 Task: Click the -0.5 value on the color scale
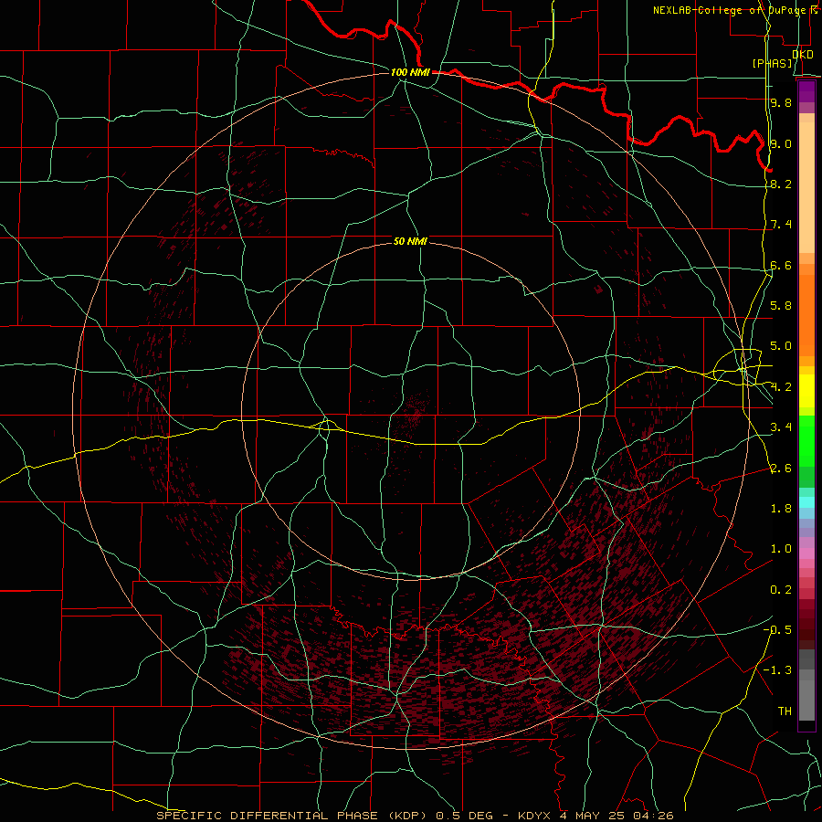(x=777, y=629)
